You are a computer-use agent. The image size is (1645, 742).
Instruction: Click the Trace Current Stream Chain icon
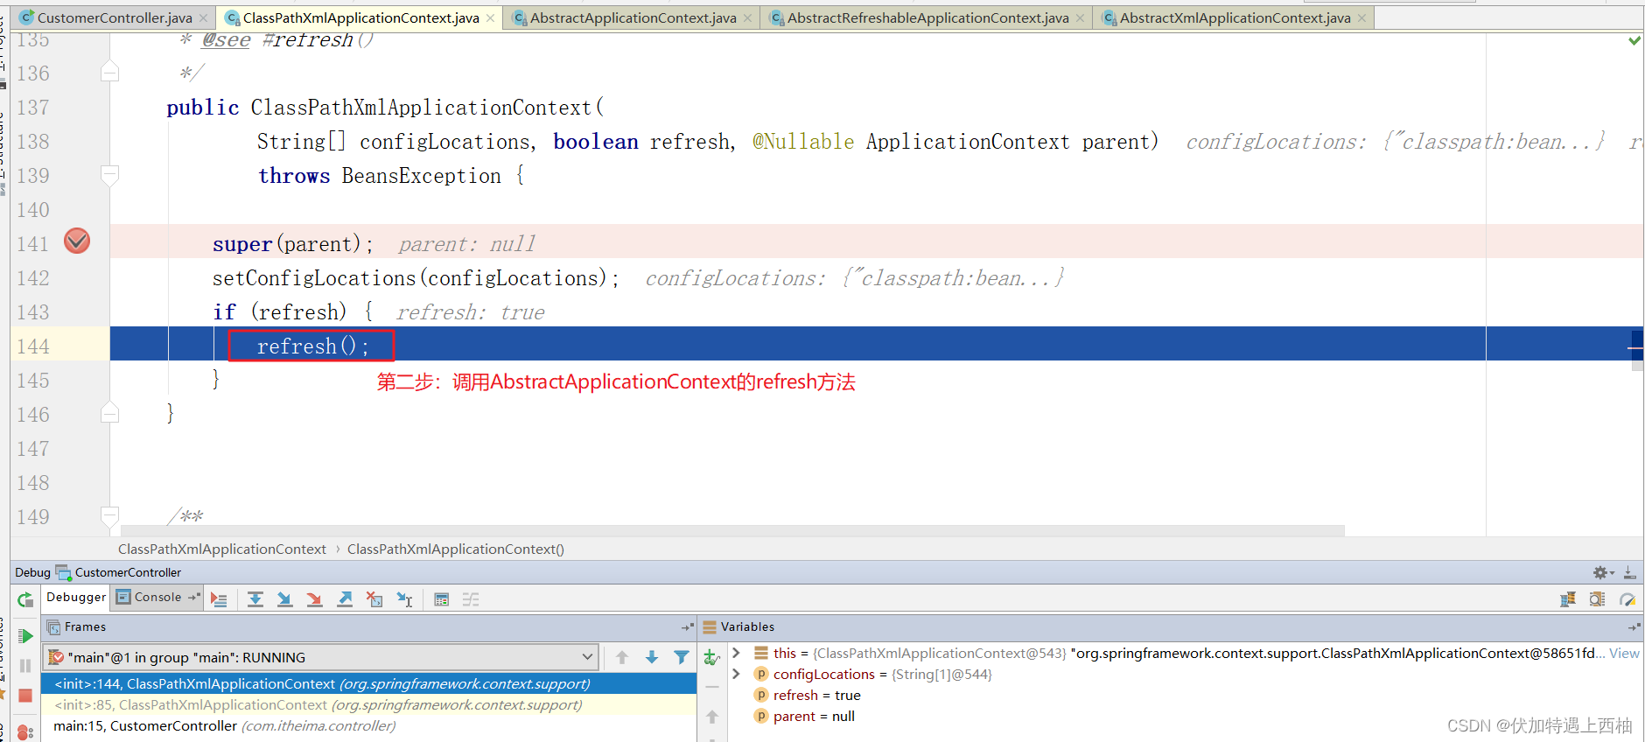point(471,599)
